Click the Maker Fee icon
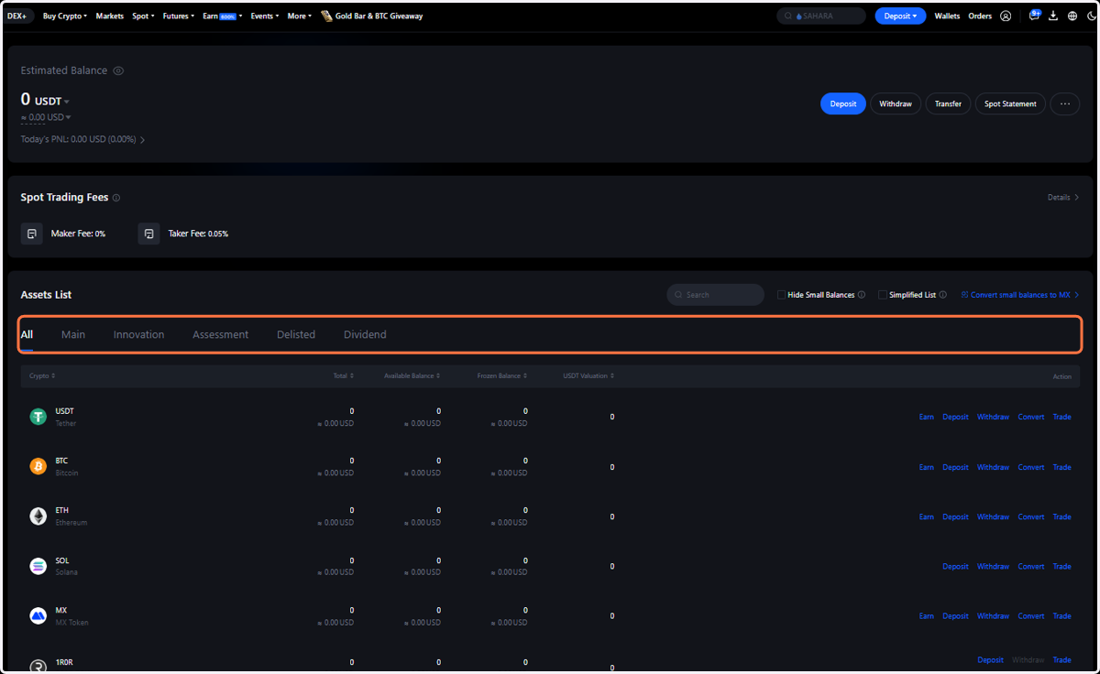1100x674 pixels. pyautogui.click(x=32, y=234)
